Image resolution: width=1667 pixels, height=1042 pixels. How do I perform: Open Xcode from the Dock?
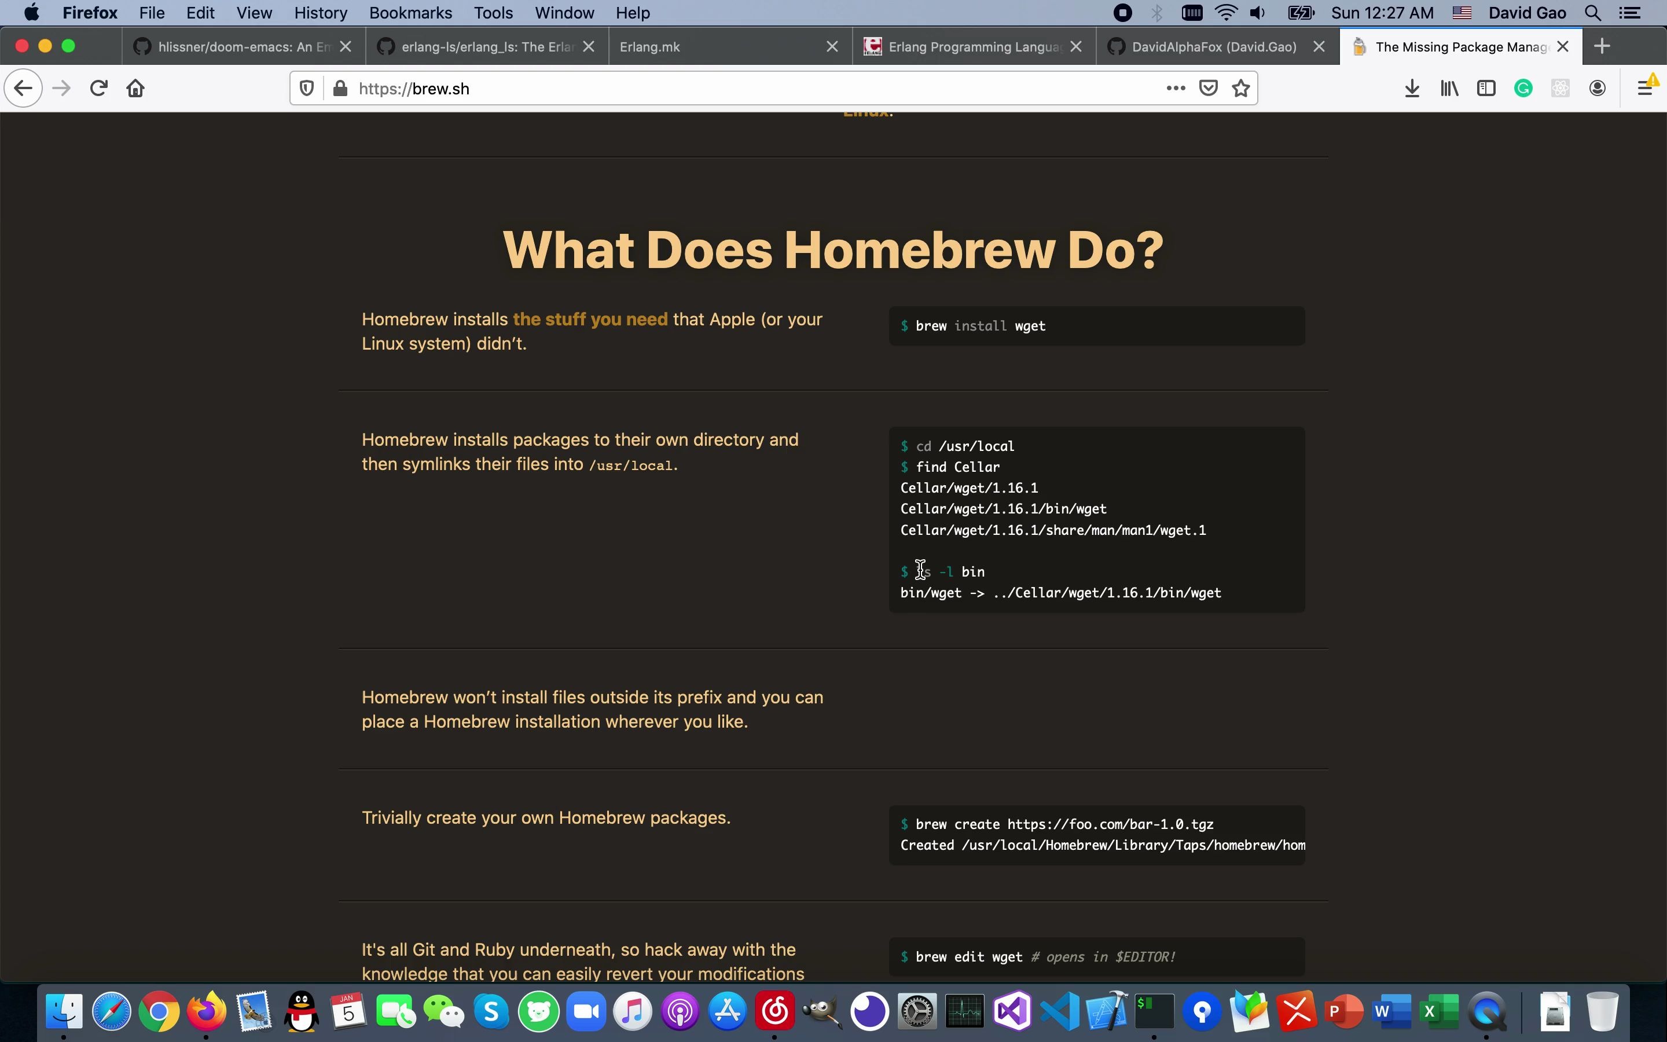1107,1011
